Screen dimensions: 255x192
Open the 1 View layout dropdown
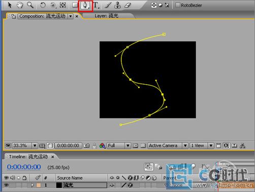point(202,145)
